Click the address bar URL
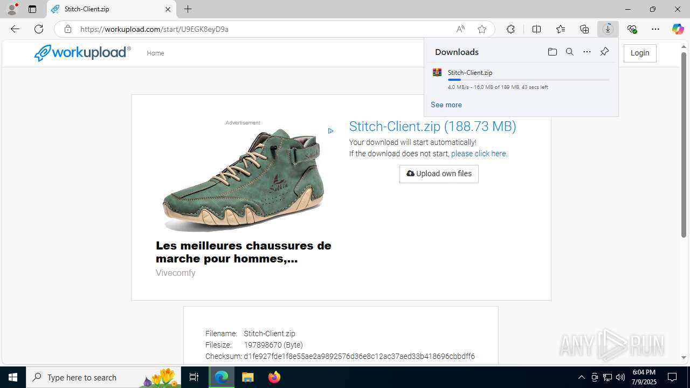The width and height of the screenshot is (690, 388). pyautogui.click(x=154, y=29)
